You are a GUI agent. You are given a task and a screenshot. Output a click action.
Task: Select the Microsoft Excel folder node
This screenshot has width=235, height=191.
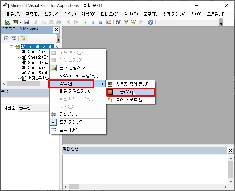tap(38, 47)
